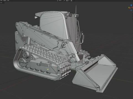Screen dimensions: 133x99
Task: Toggle the snapping magnet icon
Action: (67, 1)
